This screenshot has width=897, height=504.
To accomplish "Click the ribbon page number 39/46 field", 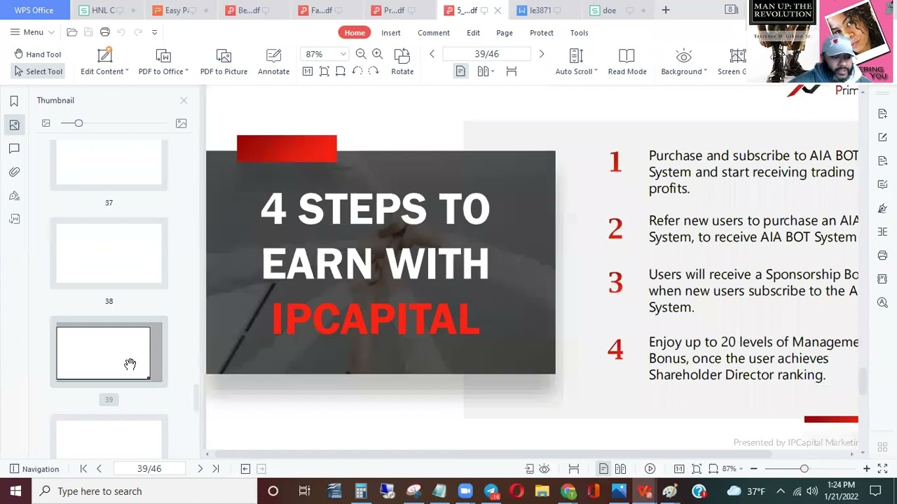I will [x=486, y=54].
